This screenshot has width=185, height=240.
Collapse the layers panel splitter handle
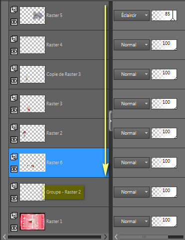111,121
